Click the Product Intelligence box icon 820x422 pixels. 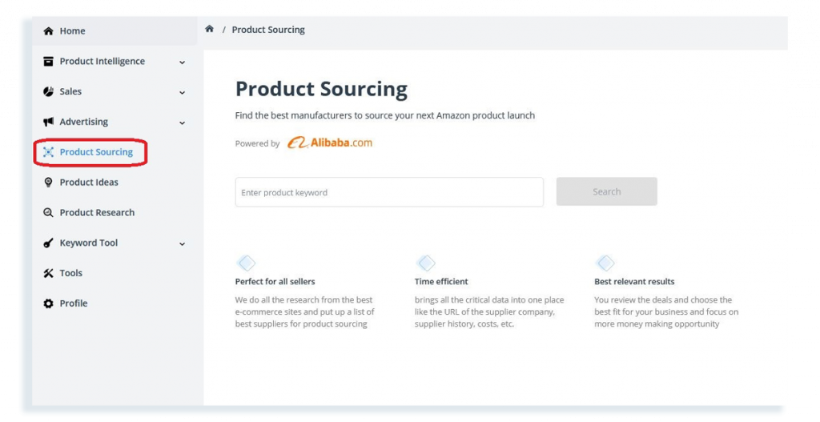[48, 61]
